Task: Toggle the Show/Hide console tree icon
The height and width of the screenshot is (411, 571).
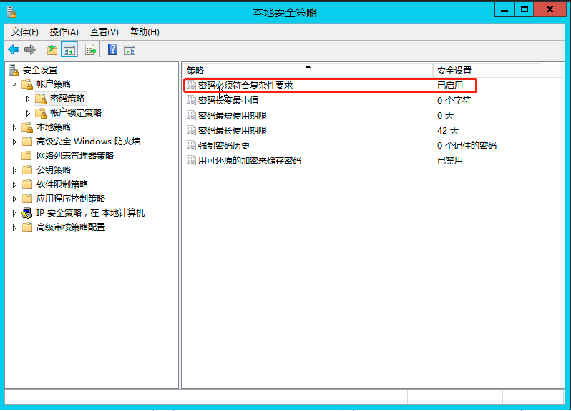Action: pyautogui.click(x=69, y=50)
